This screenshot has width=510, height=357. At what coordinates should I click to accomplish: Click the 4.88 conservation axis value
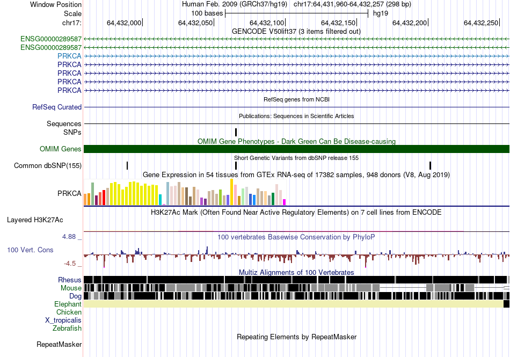(x=69, y=237)
